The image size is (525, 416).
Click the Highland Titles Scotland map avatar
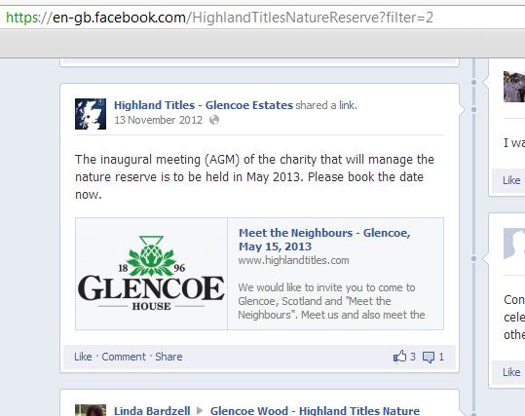[x=91, y=114]
